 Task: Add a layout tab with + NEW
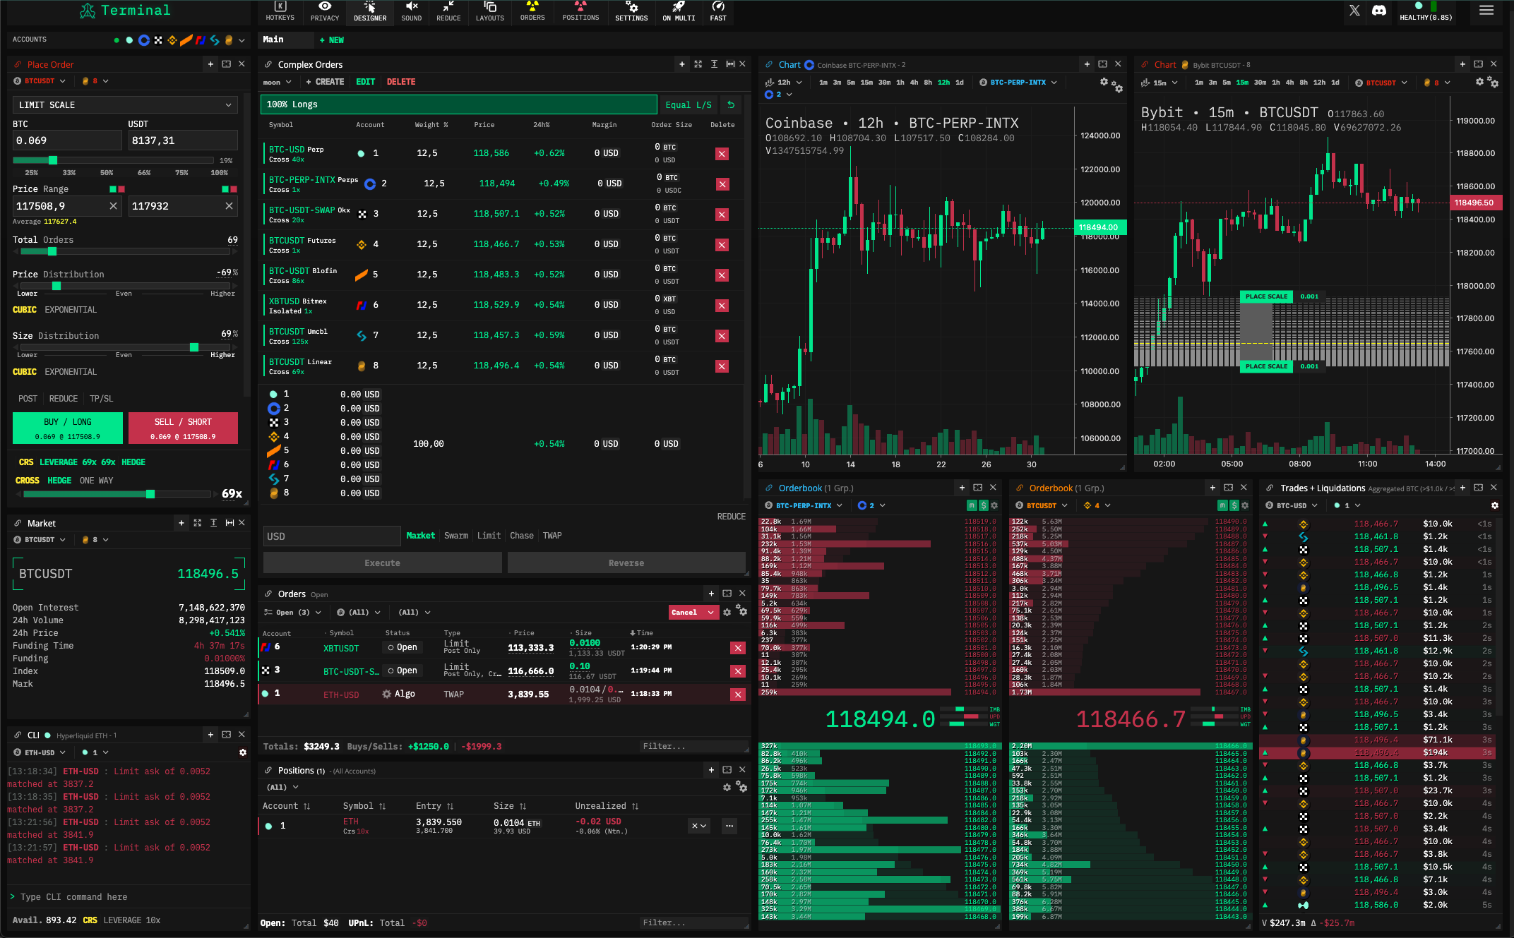tap(332, 40)
